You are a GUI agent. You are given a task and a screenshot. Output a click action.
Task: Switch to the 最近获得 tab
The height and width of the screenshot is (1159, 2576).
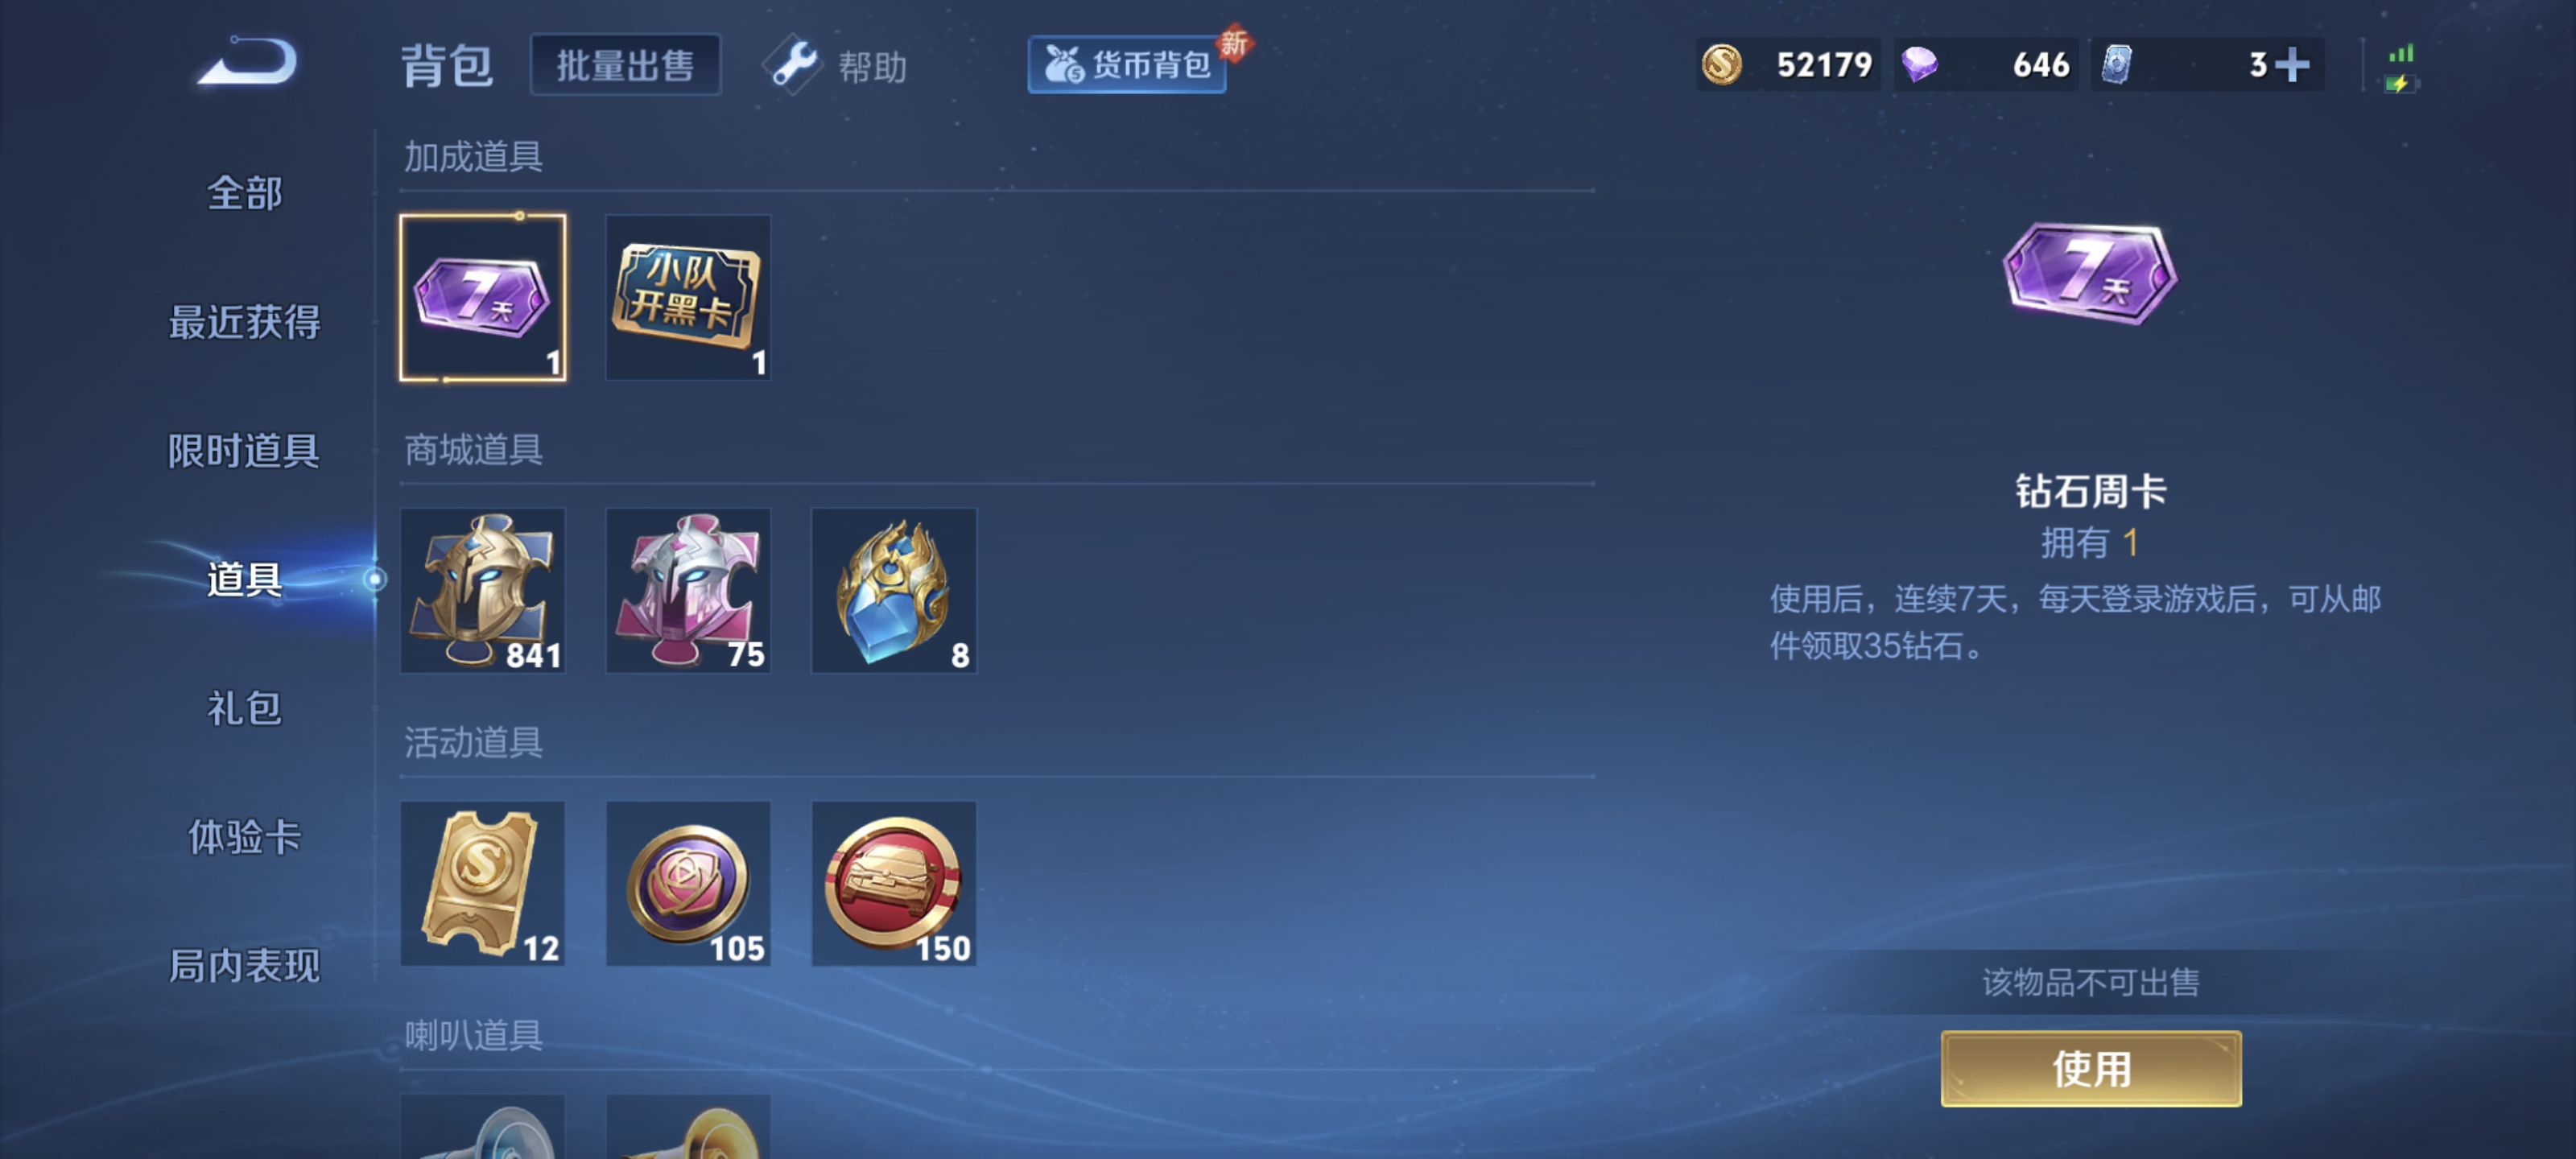244,322
